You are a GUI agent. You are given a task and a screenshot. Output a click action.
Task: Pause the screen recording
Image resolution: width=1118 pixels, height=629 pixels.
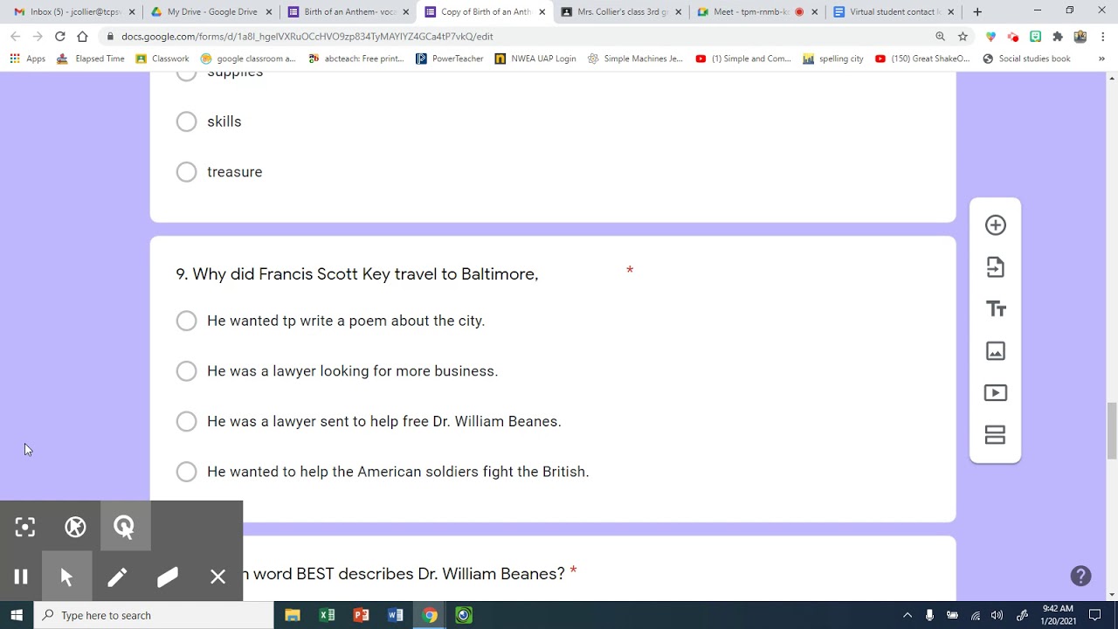tap(21, 577)
